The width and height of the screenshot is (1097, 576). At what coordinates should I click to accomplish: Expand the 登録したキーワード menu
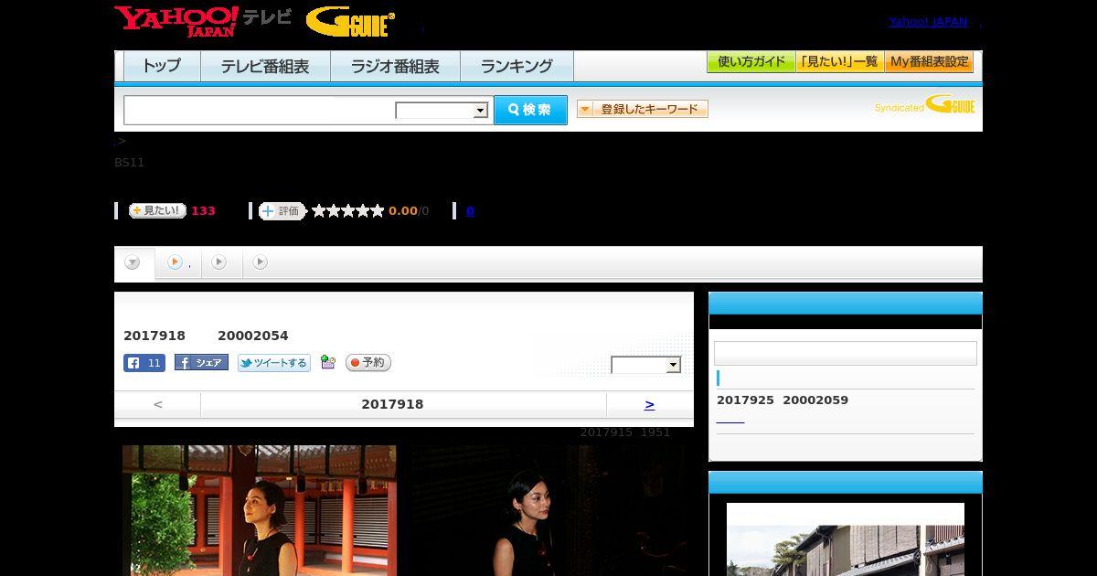pos(643,109)
